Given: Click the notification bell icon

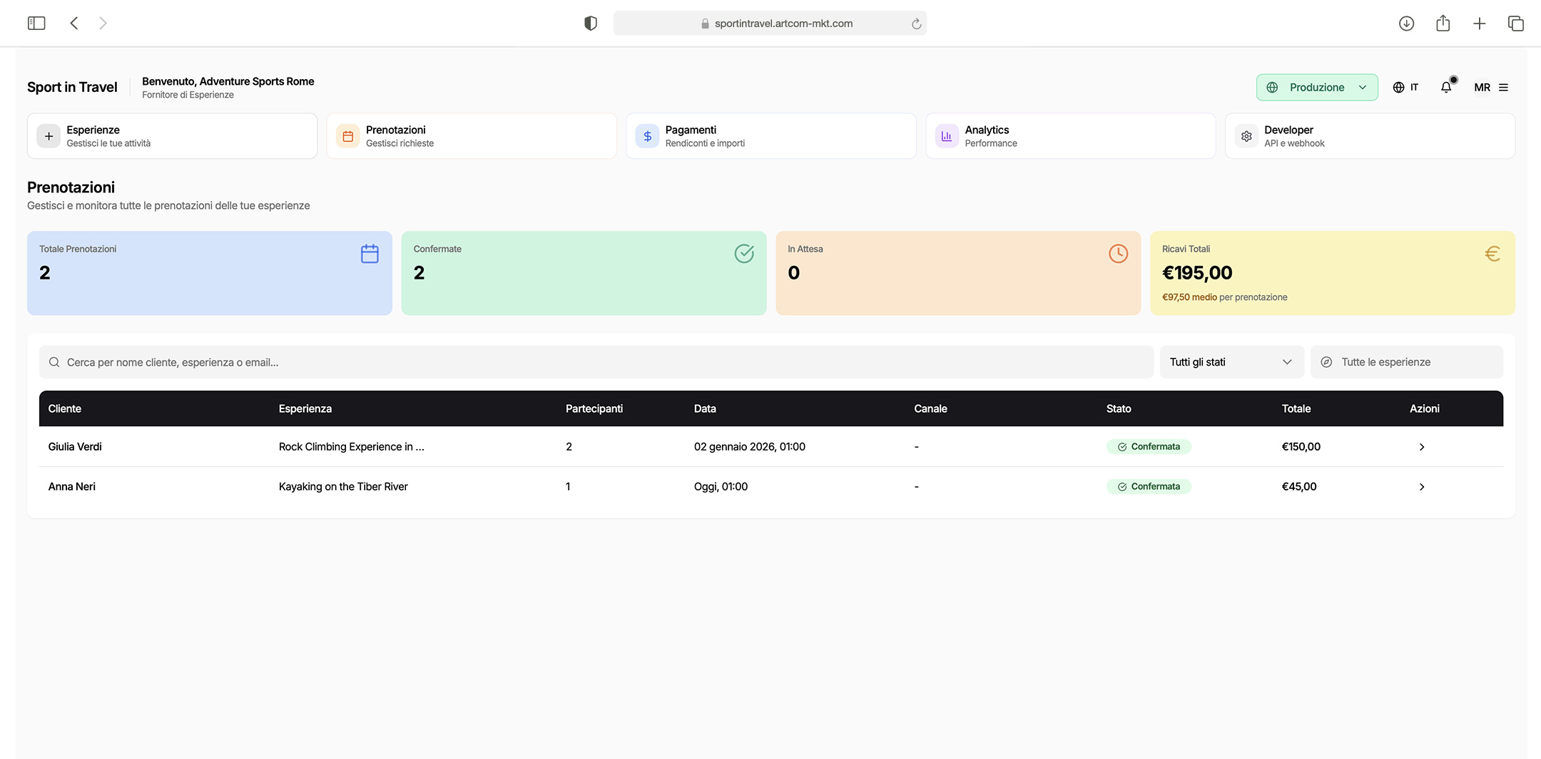Looking at the screenshot, I should pos(1445,87).
